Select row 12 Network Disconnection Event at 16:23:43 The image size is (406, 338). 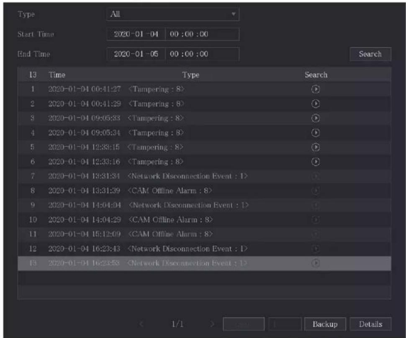pos(204,249)
